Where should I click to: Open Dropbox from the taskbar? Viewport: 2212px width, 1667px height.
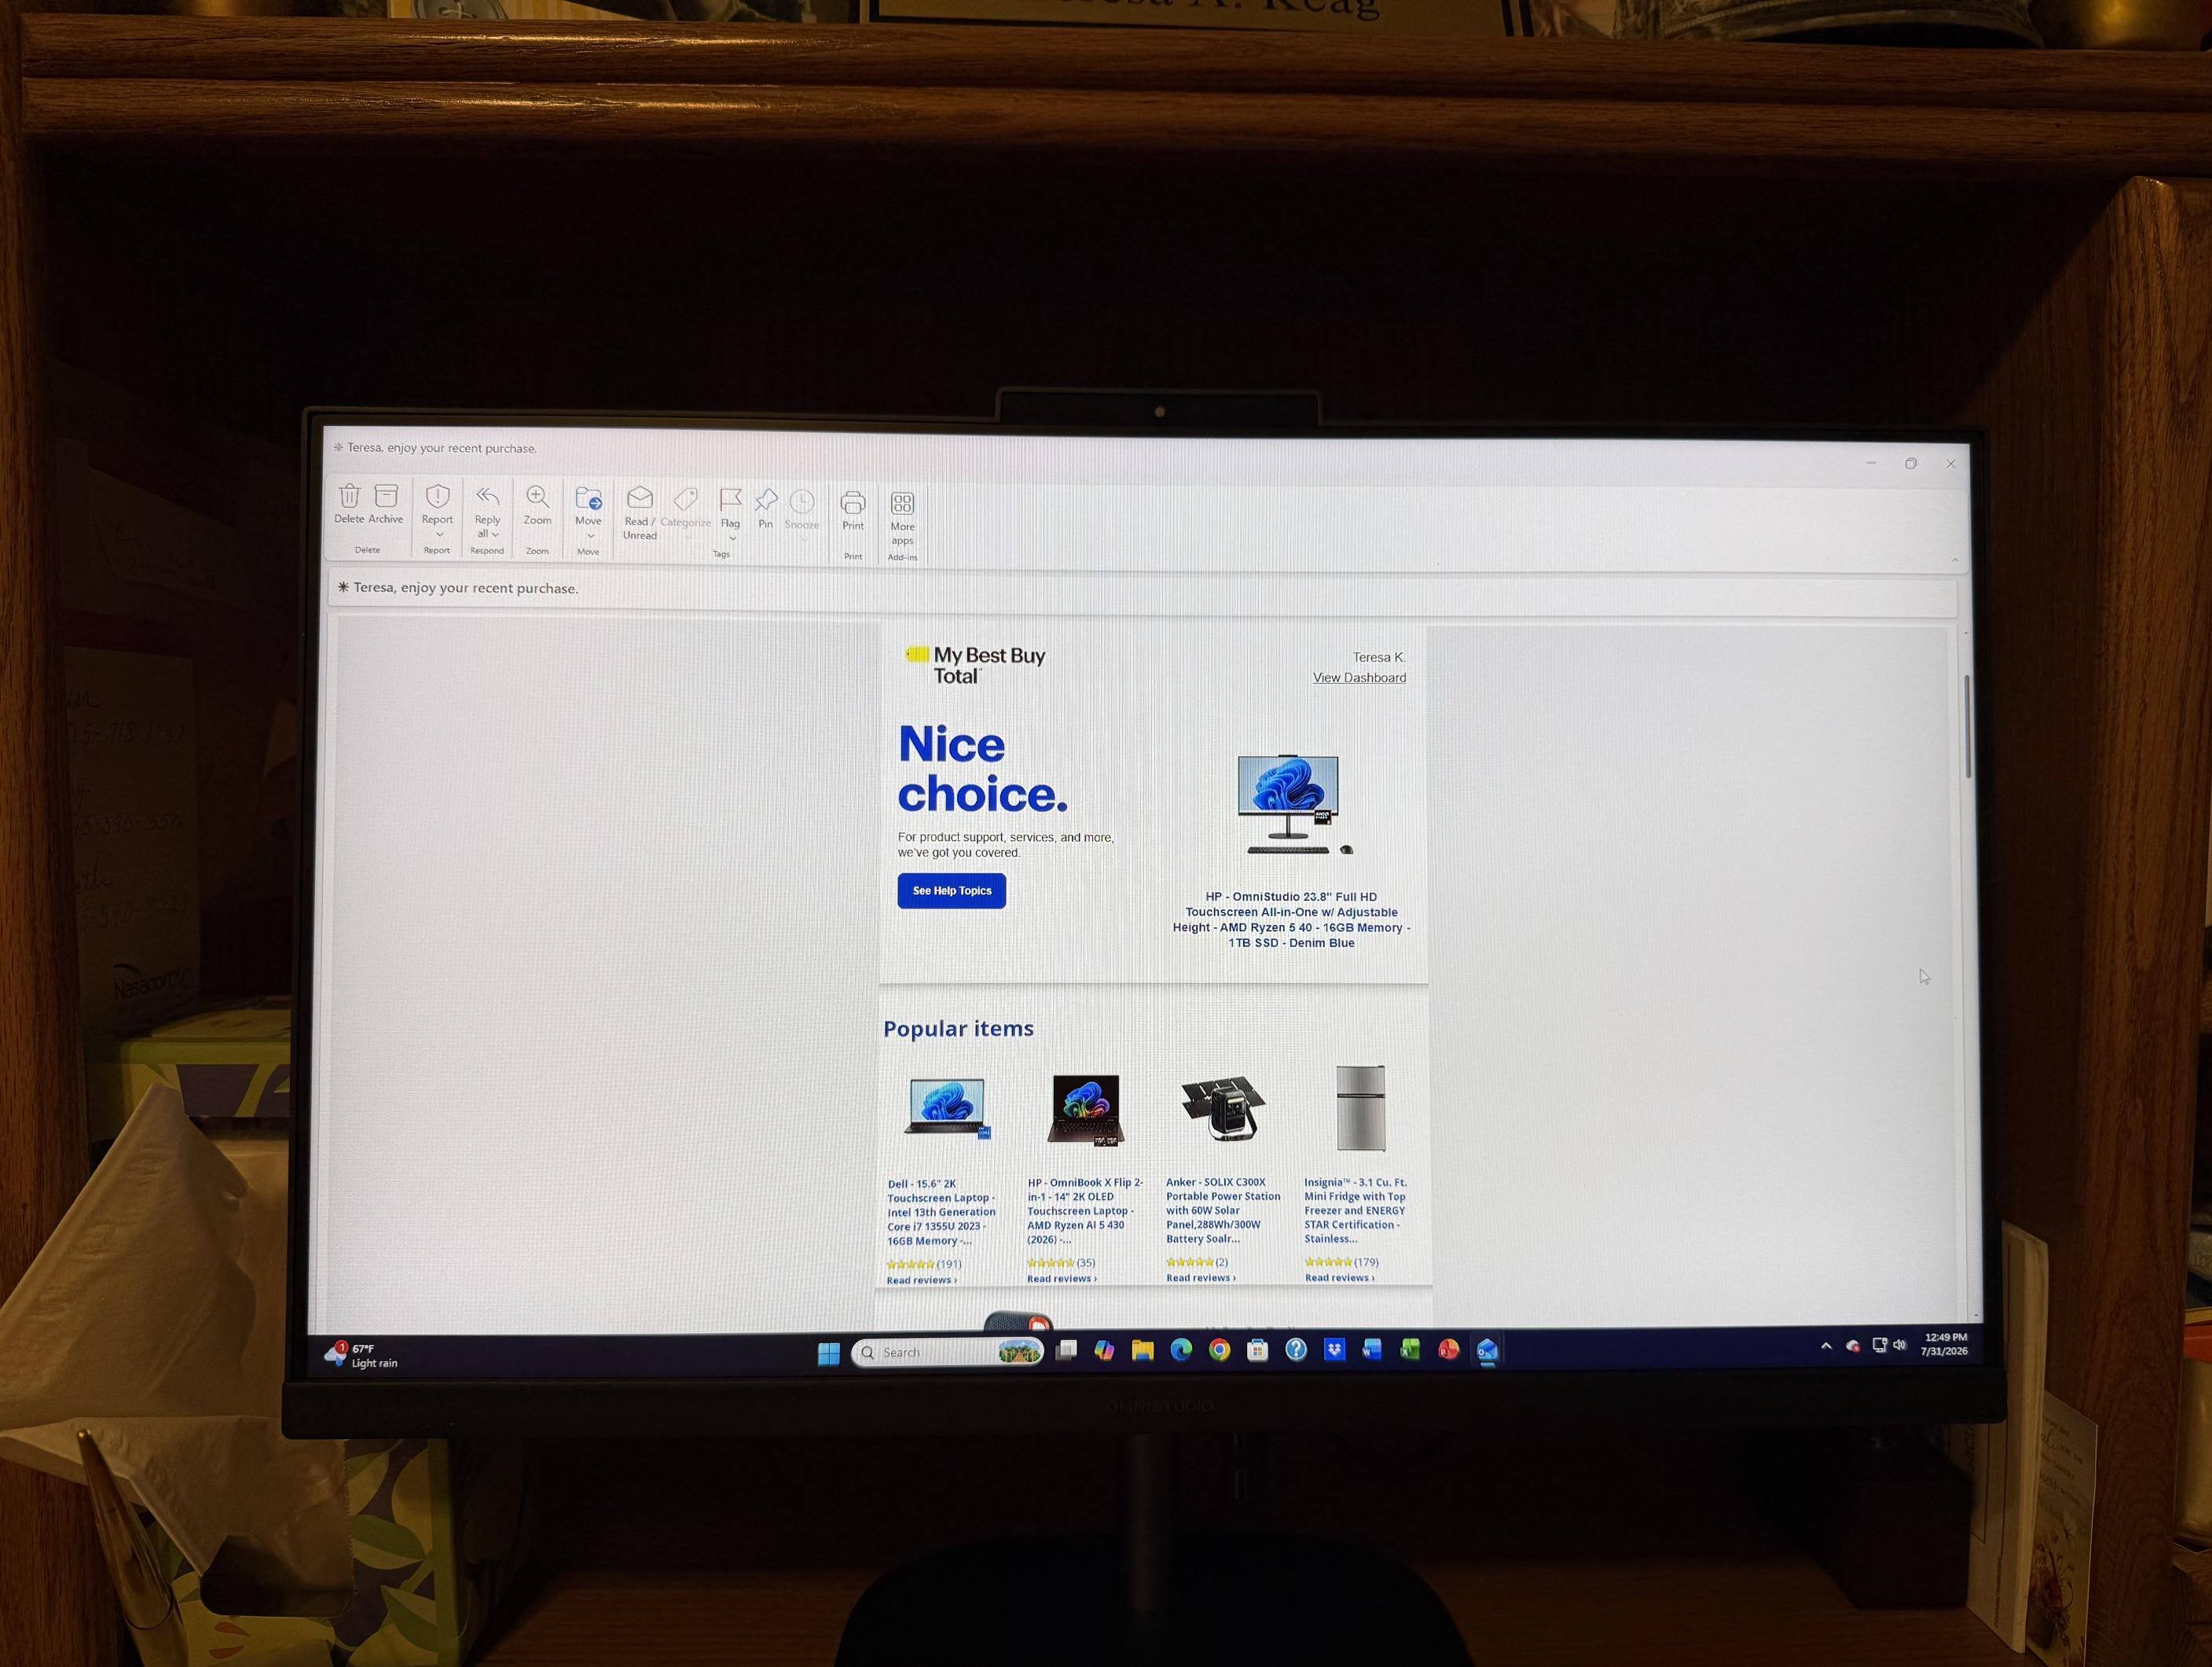tap(1334, 1350)
